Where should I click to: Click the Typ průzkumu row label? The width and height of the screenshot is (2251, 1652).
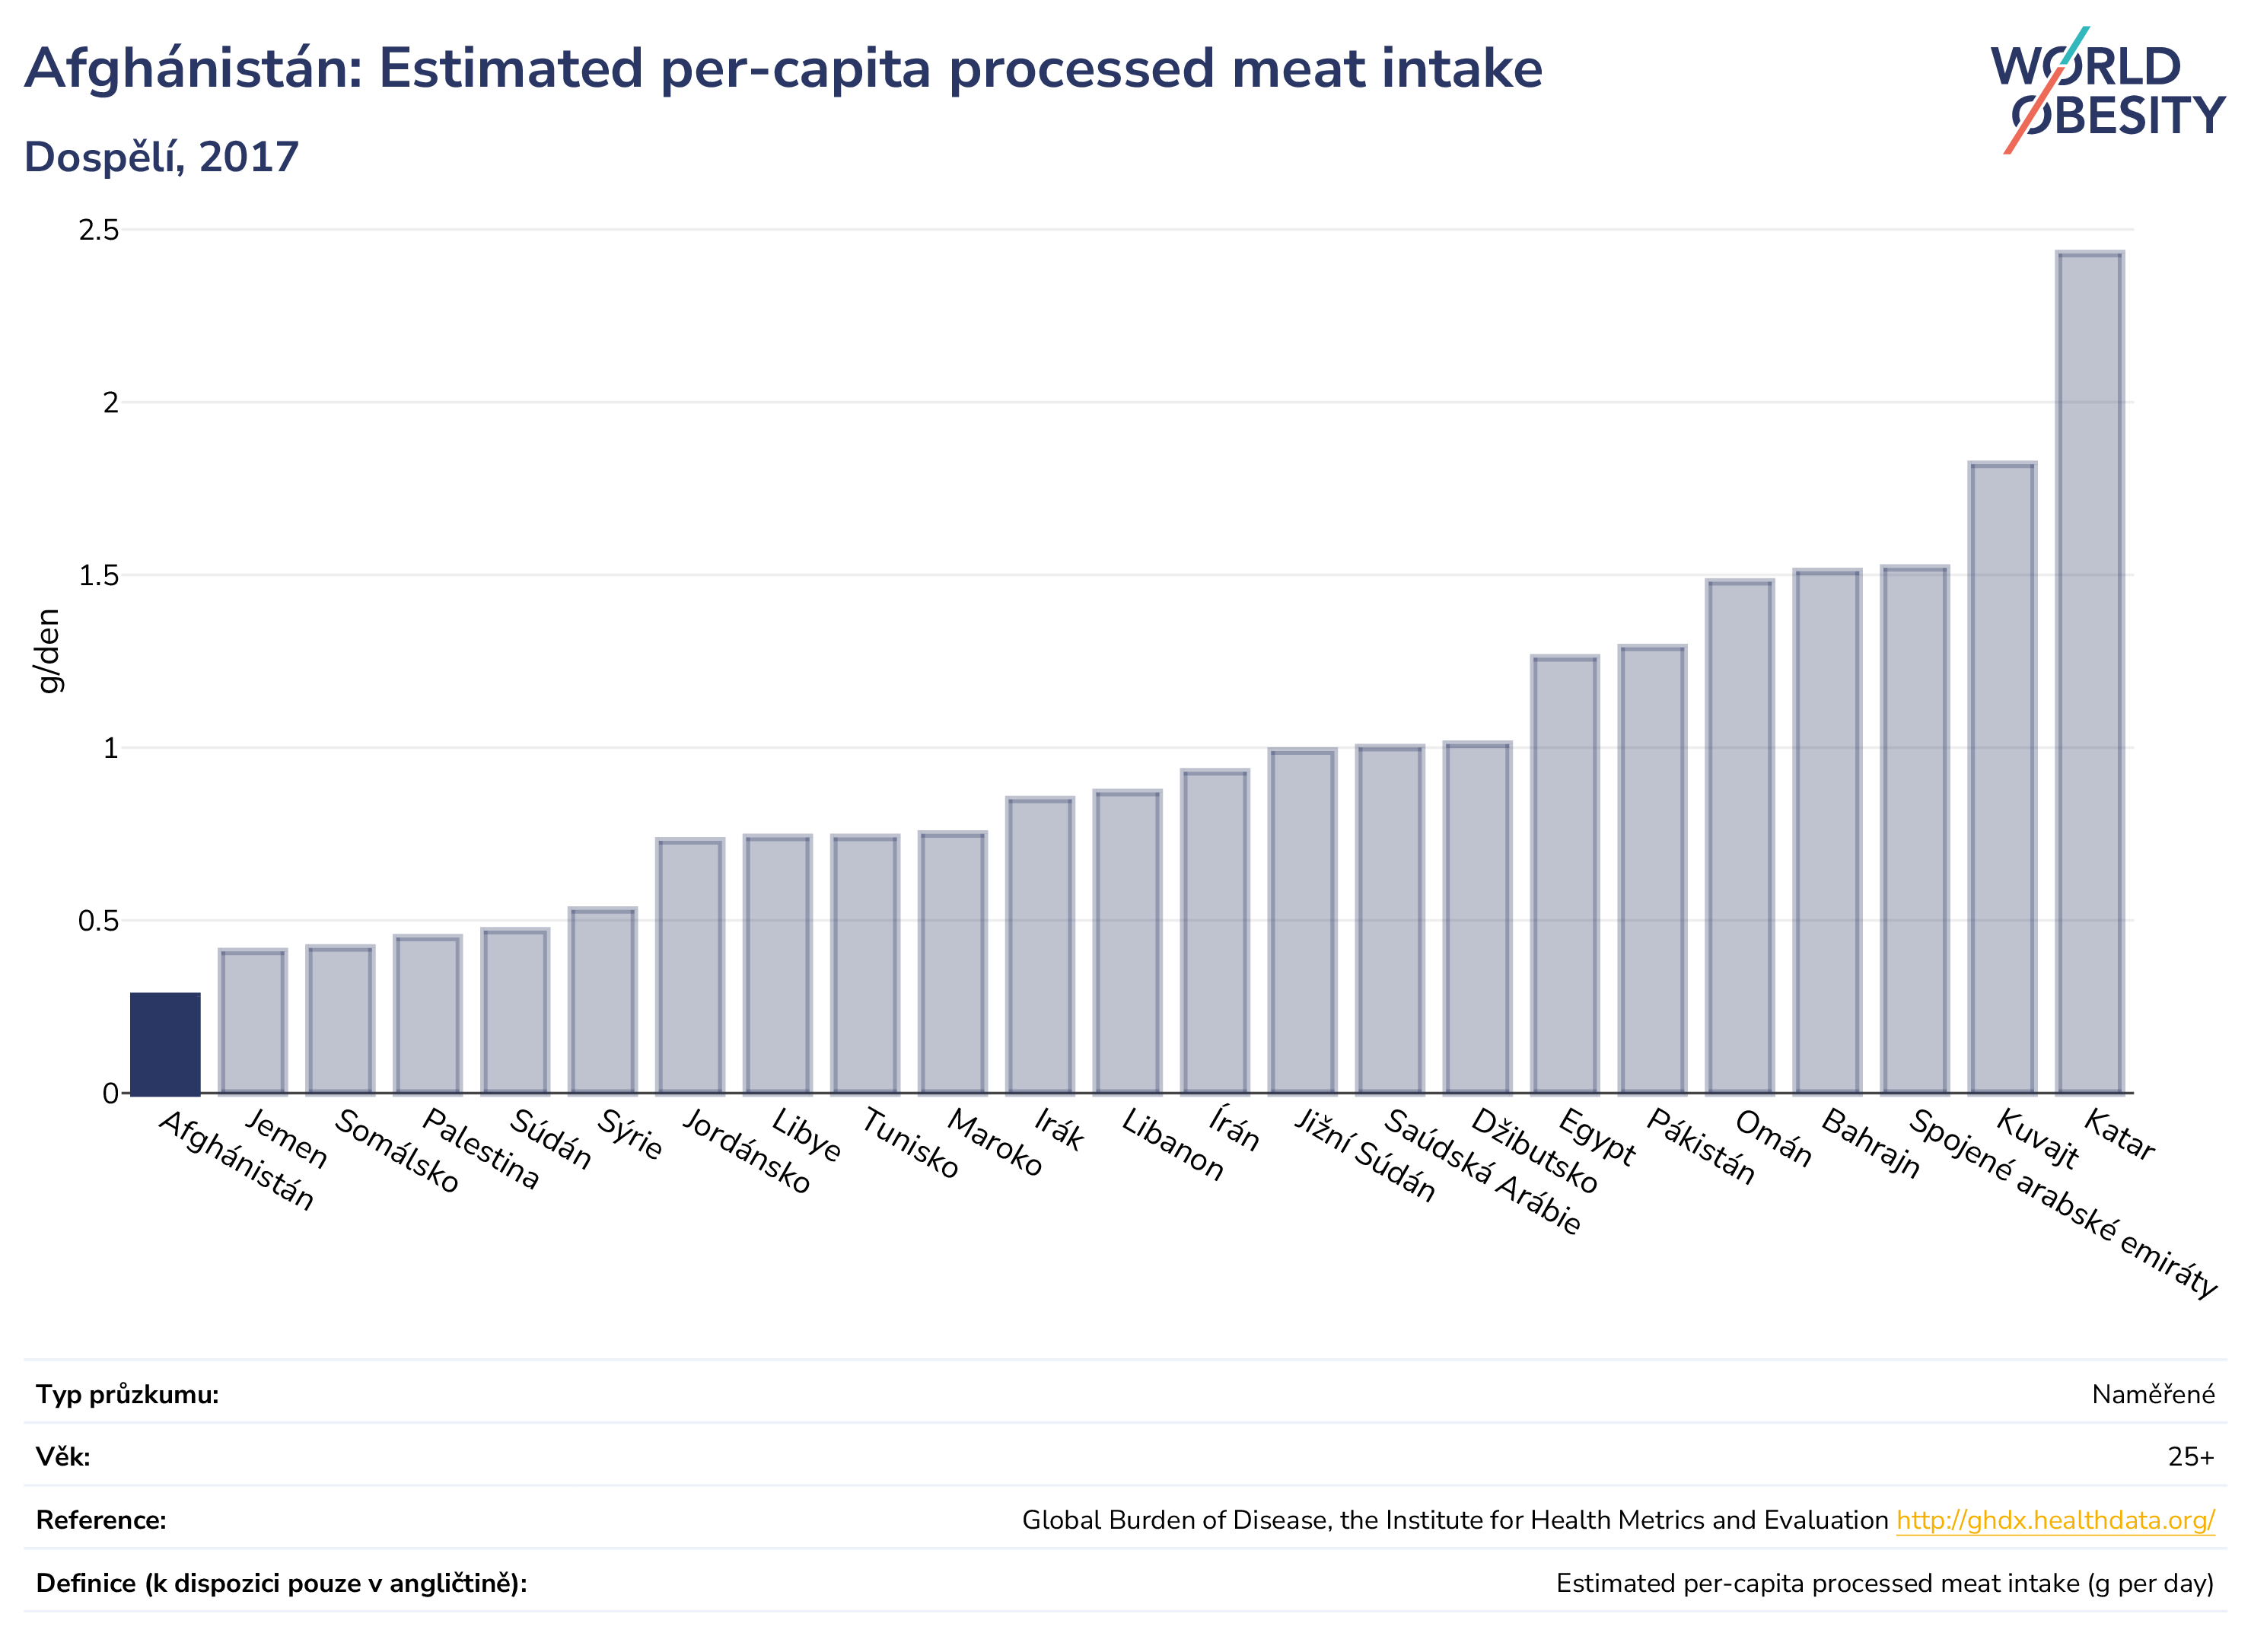click(127, 1394)
